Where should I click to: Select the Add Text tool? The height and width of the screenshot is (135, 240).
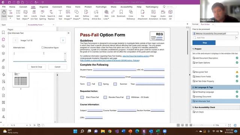[x=60, y=15]
